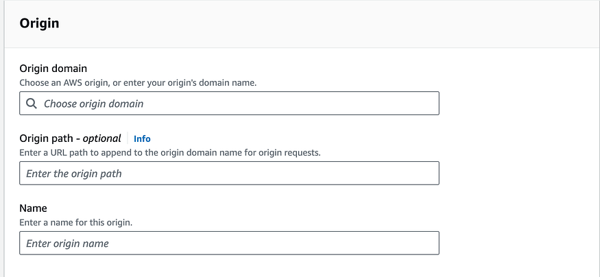
Task: Focus the Origin path input box
Action: click(229, 173)
